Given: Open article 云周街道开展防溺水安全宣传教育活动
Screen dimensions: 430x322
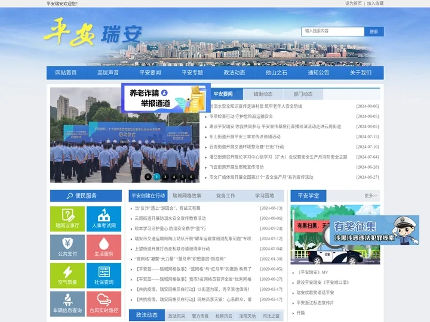Looking at the screenshot, I should (x=170, y=218).
